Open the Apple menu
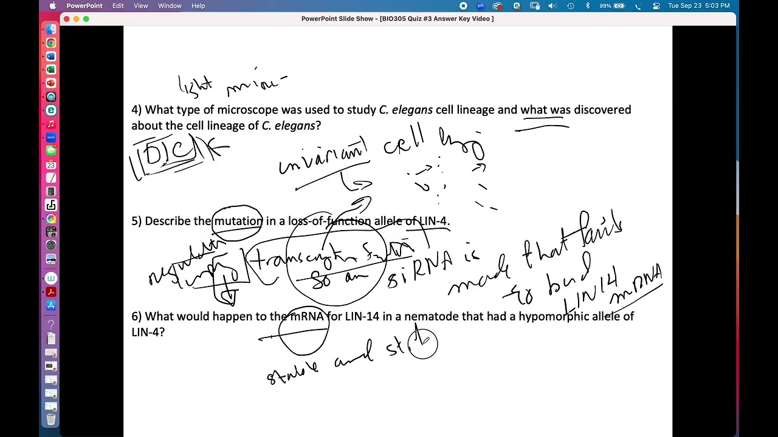778x437 pixels. [52, 6]
